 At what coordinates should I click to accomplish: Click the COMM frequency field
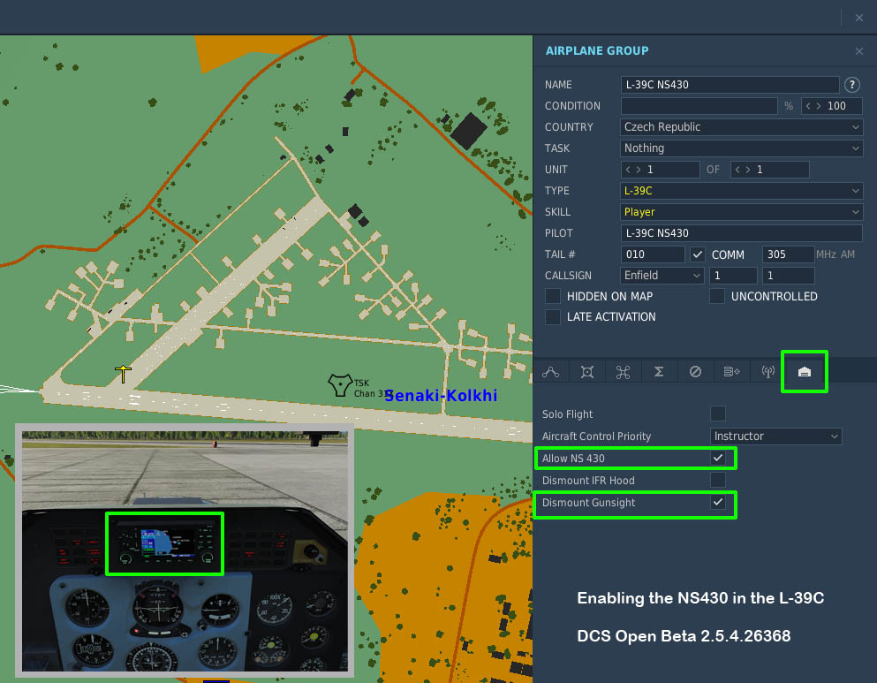tap(788, 254)
